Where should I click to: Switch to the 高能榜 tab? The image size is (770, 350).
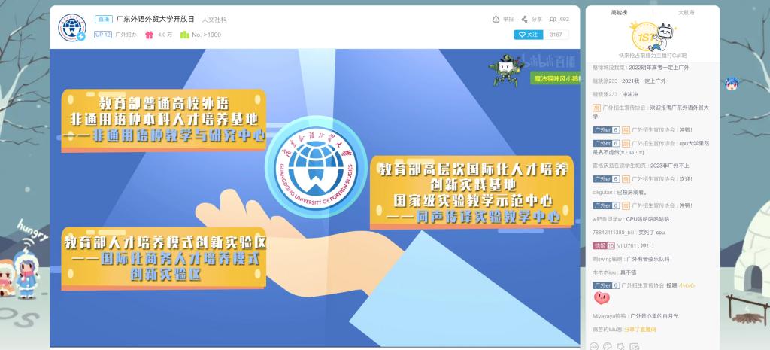click(619, 13)
